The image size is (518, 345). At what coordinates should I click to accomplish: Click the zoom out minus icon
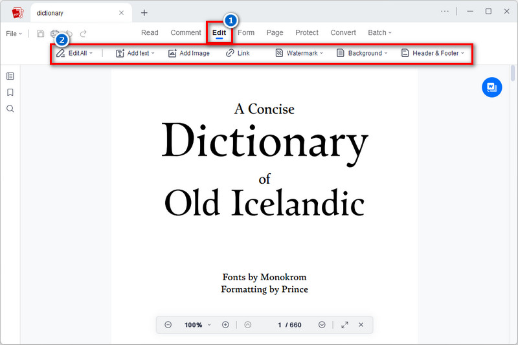tap(168, 325)
